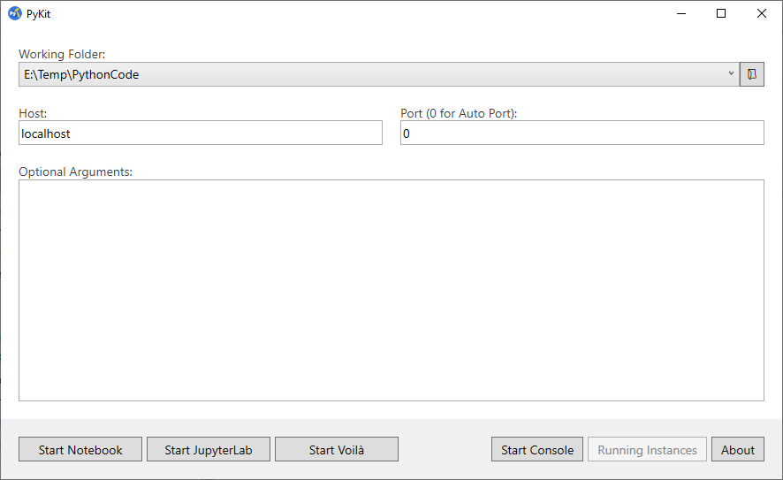Click the "Working Folder:" label
The image size is (783, 480).
[62, 55]
